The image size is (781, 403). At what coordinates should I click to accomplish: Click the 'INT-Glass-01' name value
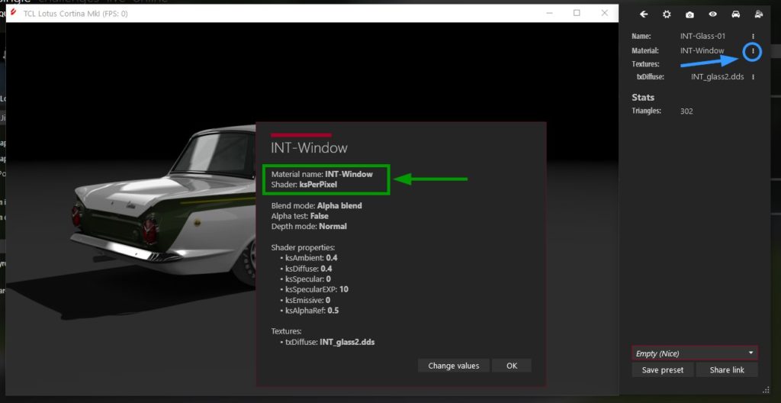pyautogui.click(x=702, y=37)
